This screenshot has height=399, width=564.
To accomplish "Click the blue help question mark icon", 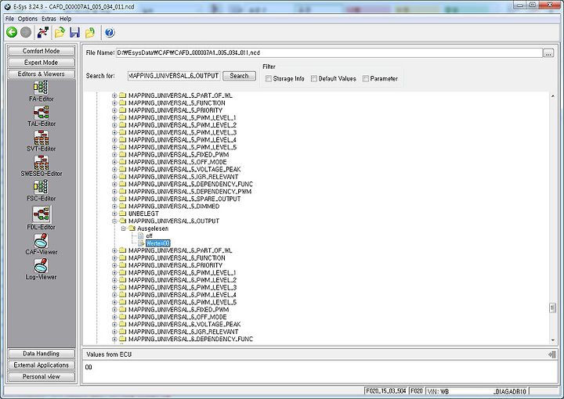I will coord(110,33).
